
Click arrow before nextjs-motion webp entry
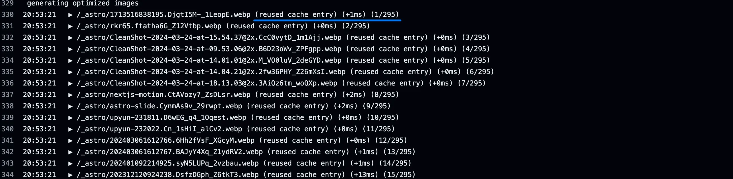pos(70,95)
